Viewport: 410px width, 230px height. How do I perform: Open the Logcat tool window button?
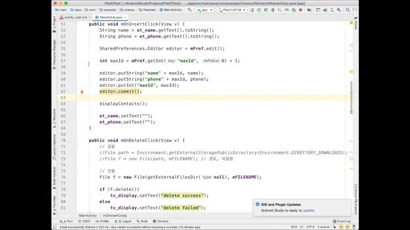coord(123,221)
